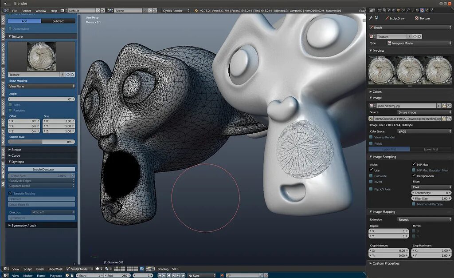Toggle the MIP Map checkbox
This screenshot has height=278, width=454.
(414, 164)
